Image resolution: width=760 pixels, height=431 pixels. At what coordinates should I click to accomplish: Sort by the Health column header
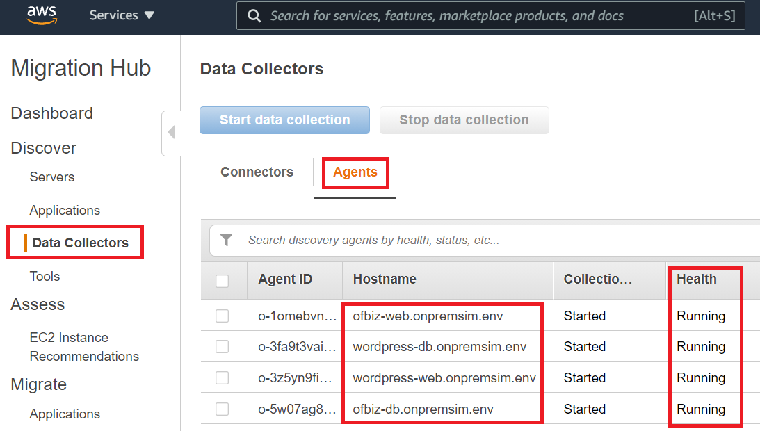click(697, 279)
